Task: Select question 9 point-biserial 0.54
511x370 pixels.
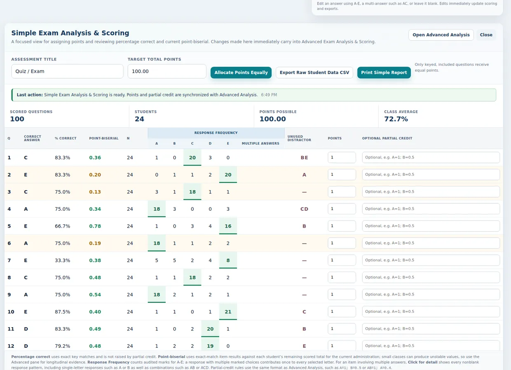Action: click(95, 295)
